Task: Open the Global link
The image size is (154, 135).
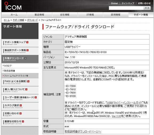Action: tap(114, 3)
